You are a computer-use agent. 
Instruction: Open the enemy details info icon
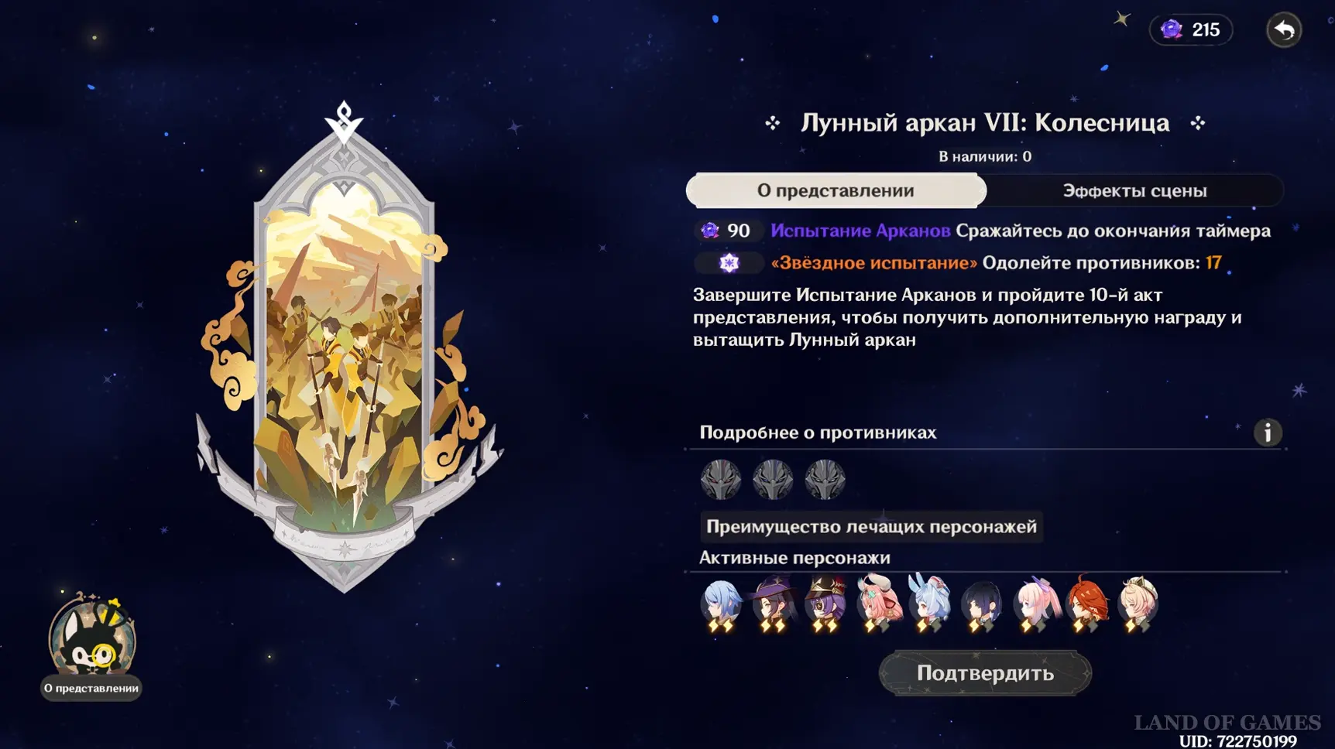coord(1267,433)
